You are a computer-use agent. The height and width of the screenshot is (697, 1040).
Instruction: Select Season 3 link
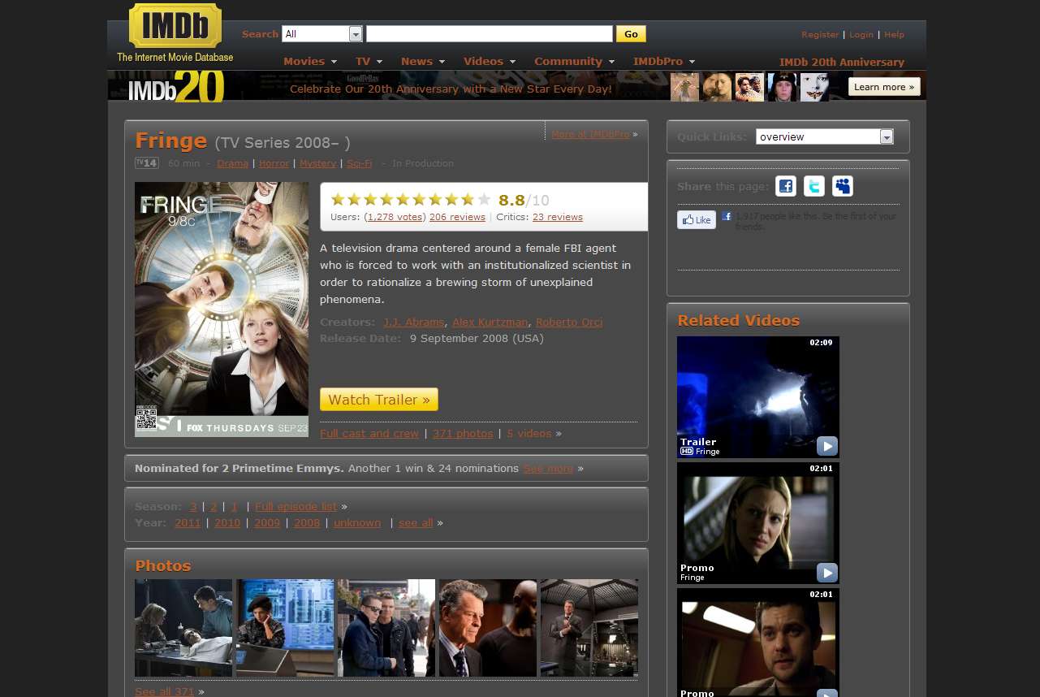coord(193,506)
